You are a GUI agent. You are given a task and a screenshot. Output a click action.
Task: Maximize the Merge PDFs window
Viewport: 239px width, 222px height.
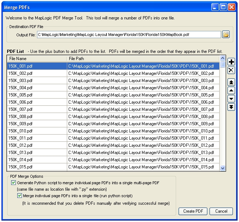coord(223,7)
